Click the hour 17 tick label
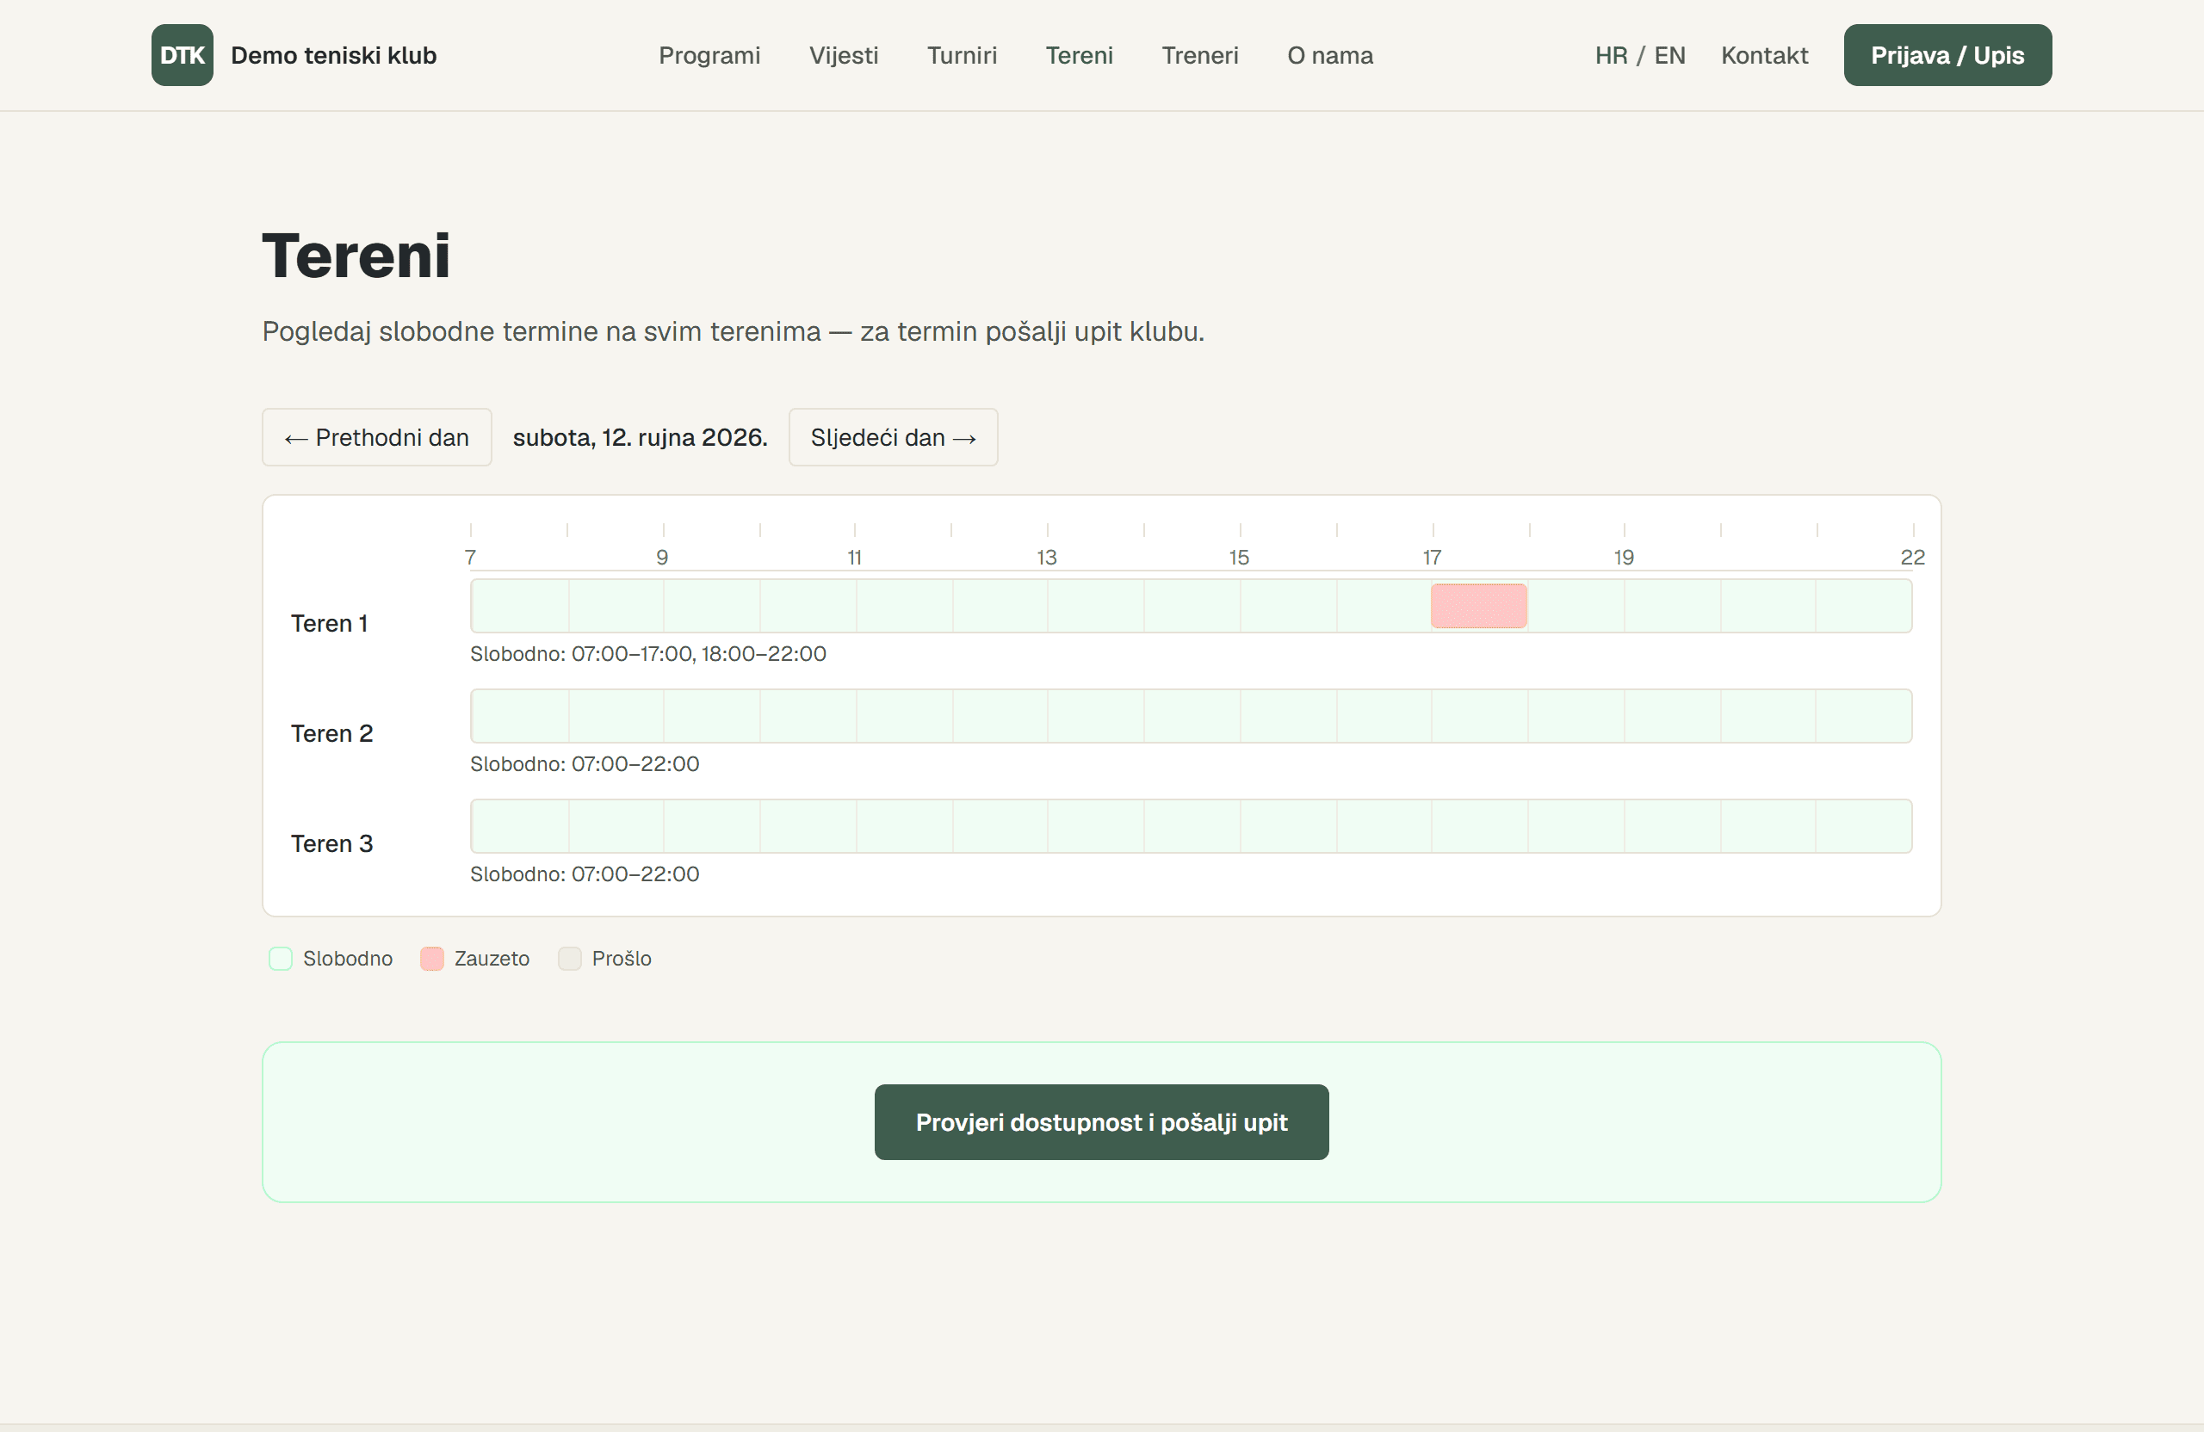Image resolution: width=2204 pixels, height=1432 pixels. coord(1432,558)
